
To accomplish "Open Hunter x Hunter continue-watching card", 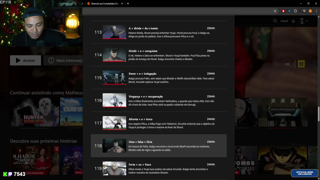I will tap(34, 112).
